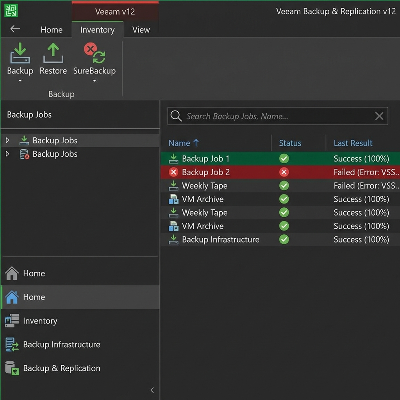The image size is (400, 400).
Task: Switch to the Home tab
Action: pyautogui.click(x=51, y=29)
